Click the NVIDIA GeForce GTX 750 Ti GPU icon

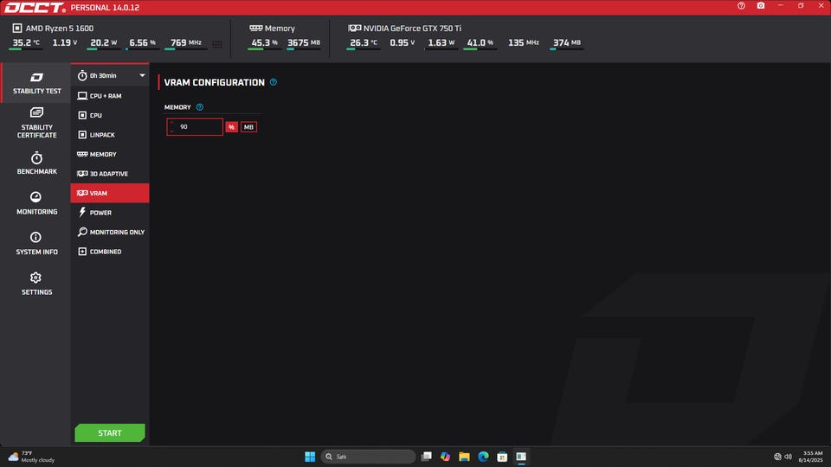pyautogui.click(x=355, y=28)
